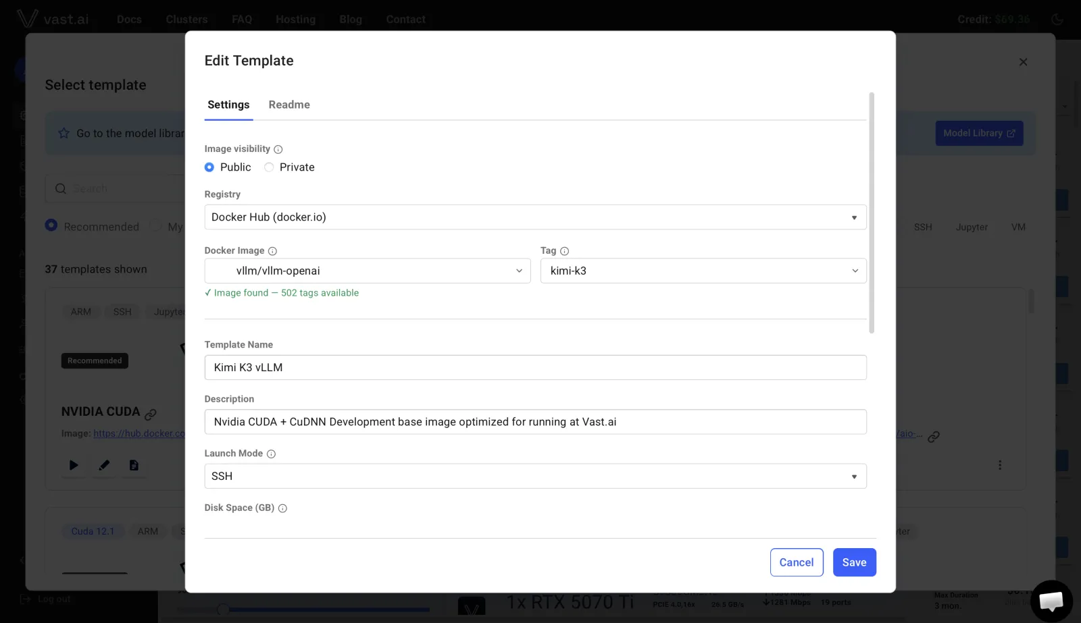The width and height of the screenshot is (1081, 623).
Task: Open three-dot menu on template card
Action: click(x=1000, y=465)
